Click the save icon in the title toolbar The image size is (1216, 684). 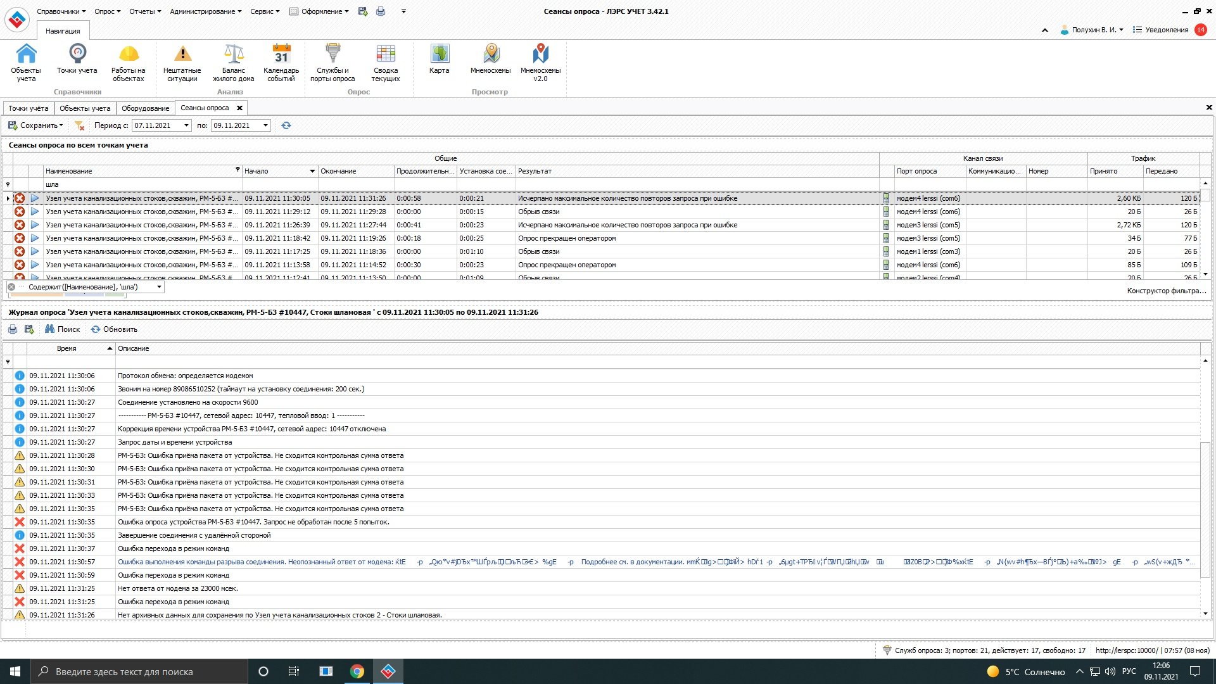[x=363, y=11]
